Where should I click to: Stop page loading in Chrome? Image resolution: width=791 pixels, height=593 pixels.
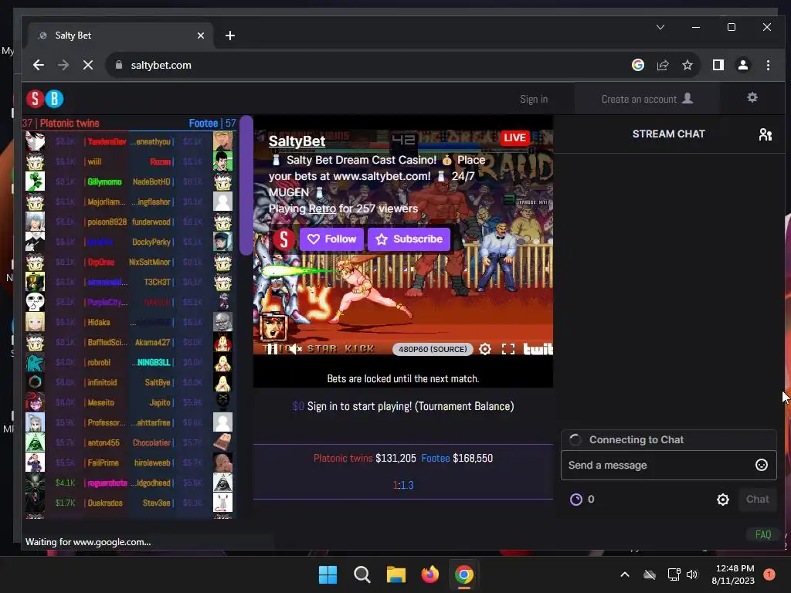[x=88, y=65]
